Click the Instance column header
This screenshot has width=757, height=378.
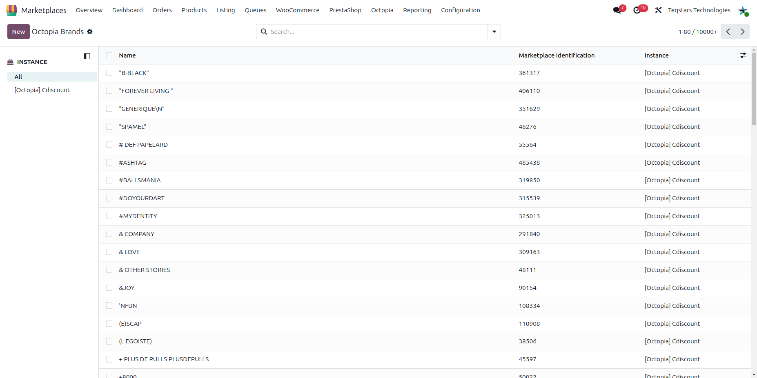[x=657, y=55]
